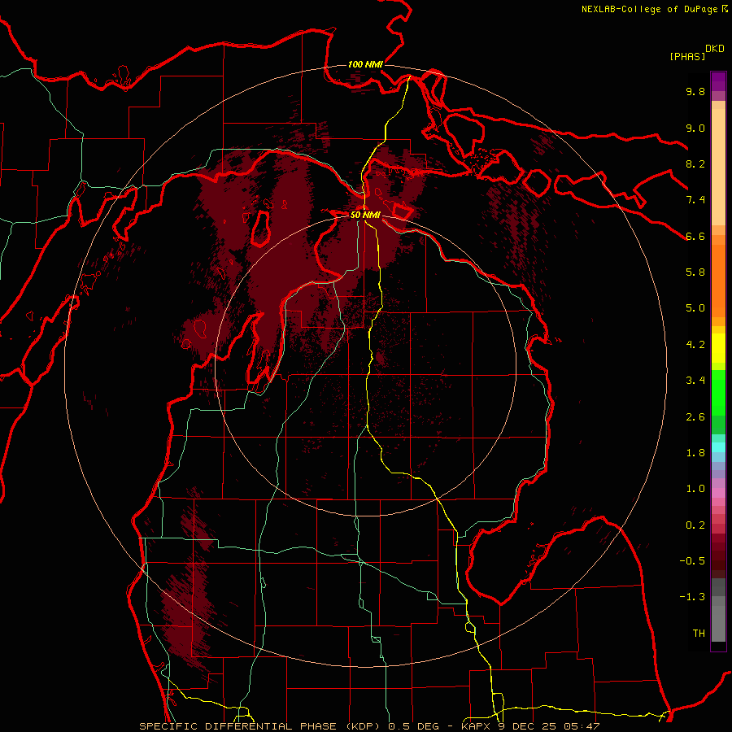Select the -1.3 scale value
This screenshot has height=732, width=732.
pyautogui.click(x=692, y=597)
